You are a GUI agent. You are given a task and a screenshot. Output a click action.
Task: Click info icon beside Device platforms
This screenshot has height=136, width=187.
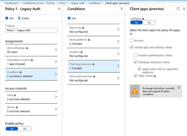[x=89, y=40]
